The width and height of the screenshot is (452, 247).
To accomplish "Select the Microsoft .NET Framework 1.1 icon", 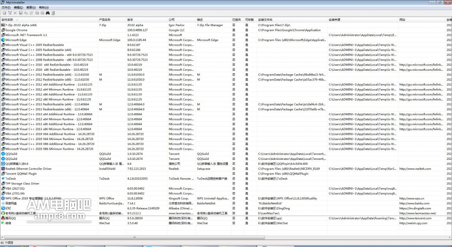I will tap(3, 35).
